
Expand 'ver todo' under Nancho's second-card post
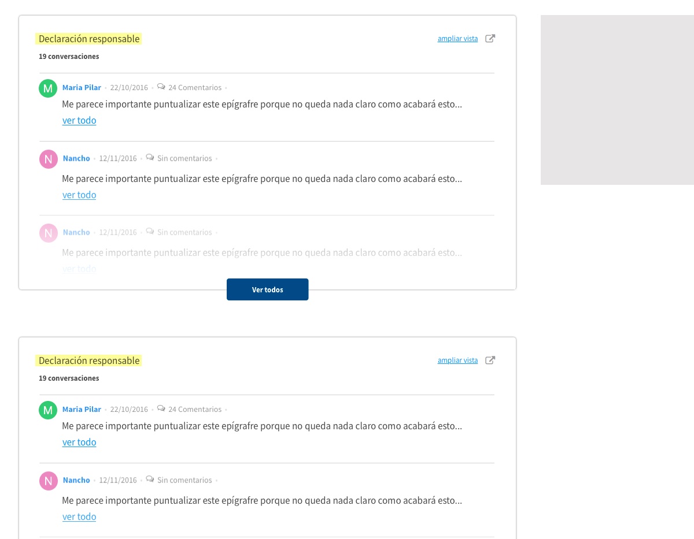coord(79,517)
